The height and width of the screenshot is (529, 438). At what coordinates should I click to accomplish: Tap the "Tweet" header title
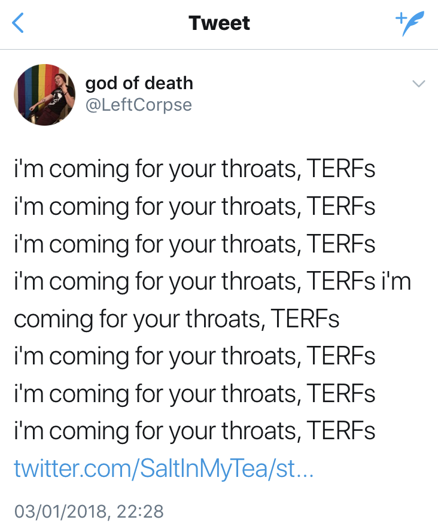(219, 23)
